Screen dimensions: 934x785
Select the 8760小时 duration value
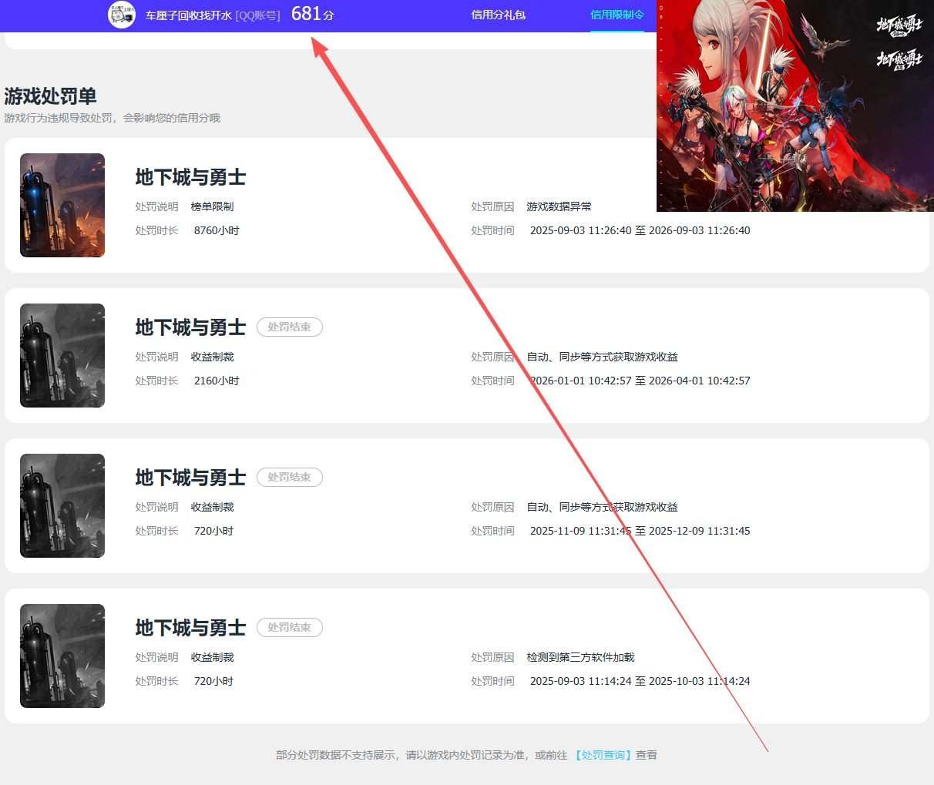[x=217, y=230]
